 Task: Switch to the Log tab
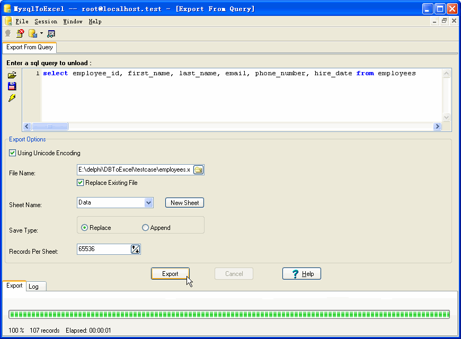tap(36, 287)
